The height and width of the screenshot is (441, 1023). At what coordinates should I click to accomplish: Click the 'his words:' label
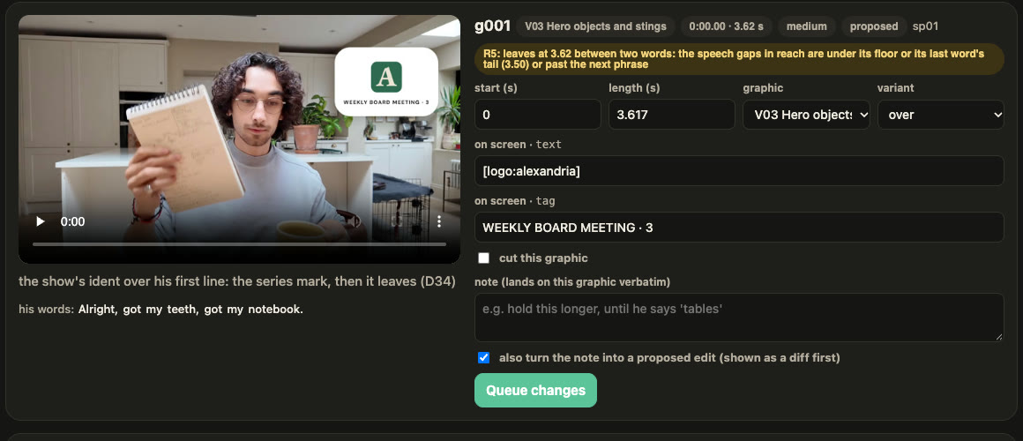(x=47, y=310)
